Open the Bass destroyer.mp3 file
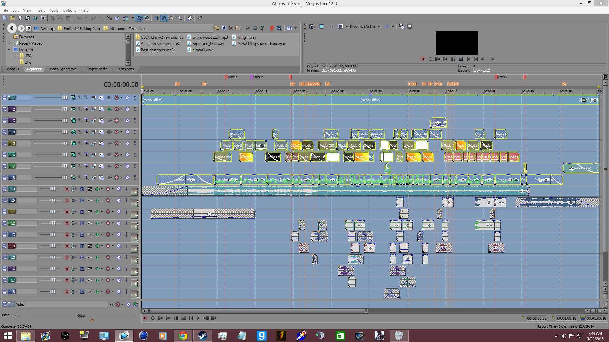This screenshot has height=342, width=609. tap(157, 50)
